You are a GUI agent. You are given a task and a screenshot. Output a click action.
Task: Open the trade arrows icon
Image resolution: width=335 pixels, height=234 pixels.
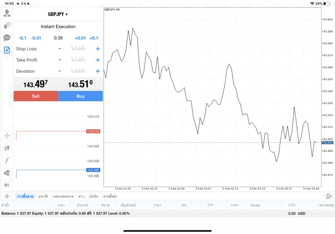pyautogui.click(x=7, y=25)
